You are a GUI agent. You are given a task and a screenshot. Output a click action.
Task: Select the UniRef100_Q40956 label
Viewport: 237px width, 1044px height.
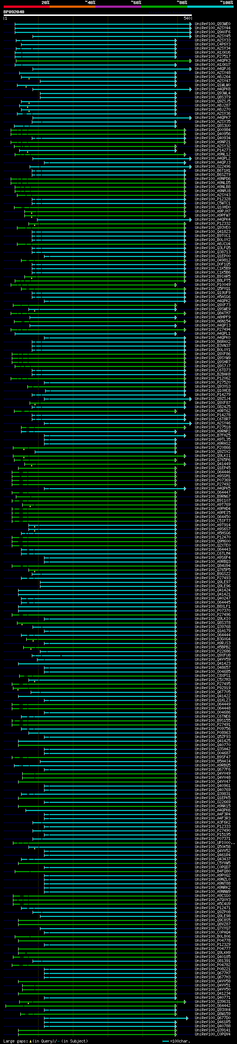click(x=213, y=134)
